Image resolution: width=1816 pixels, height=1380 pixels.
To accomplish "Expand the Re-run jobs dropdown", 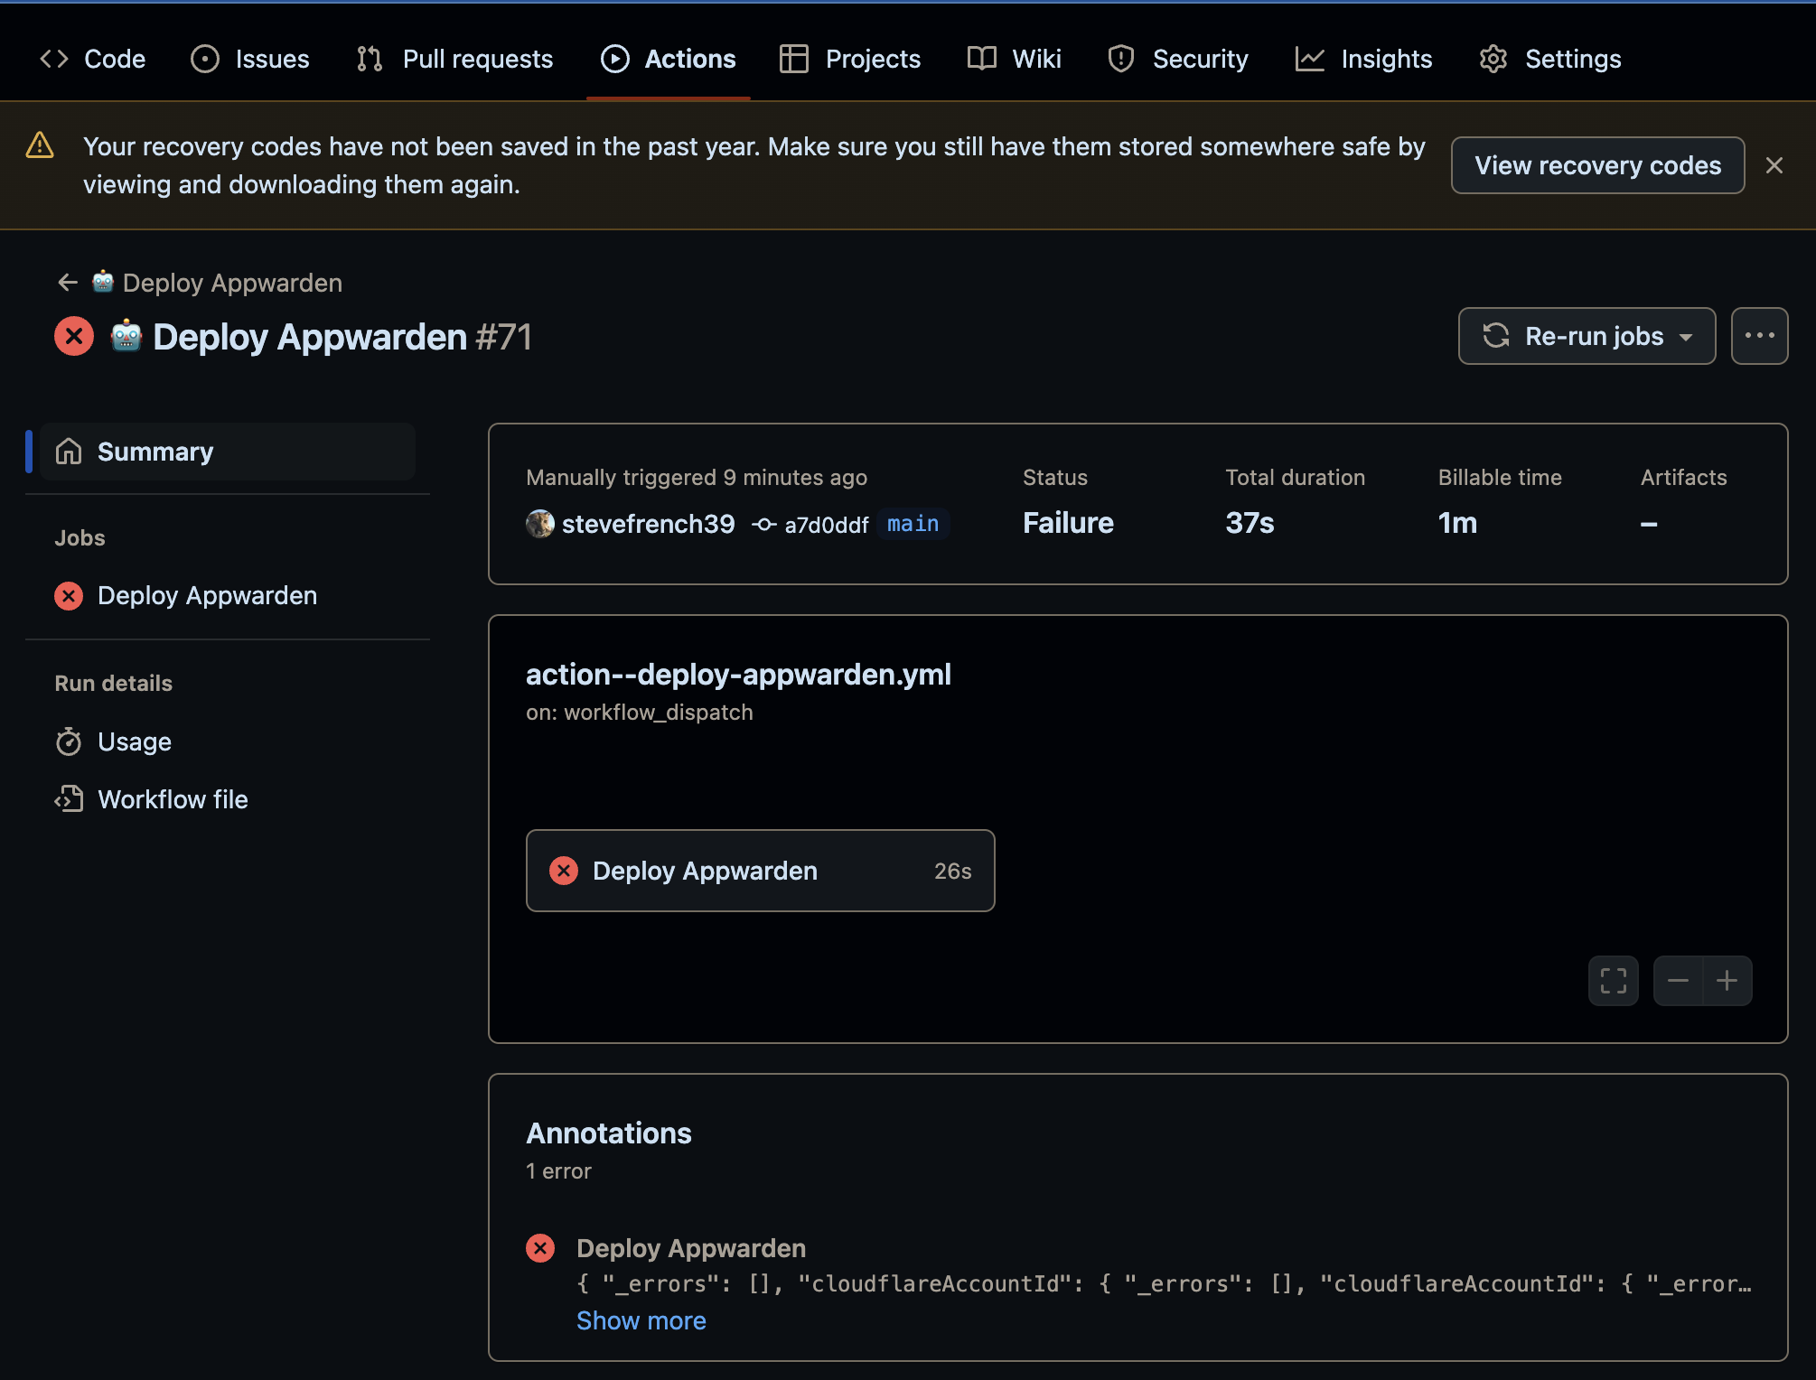I will pyautogui.click(x=1686, y=336).
